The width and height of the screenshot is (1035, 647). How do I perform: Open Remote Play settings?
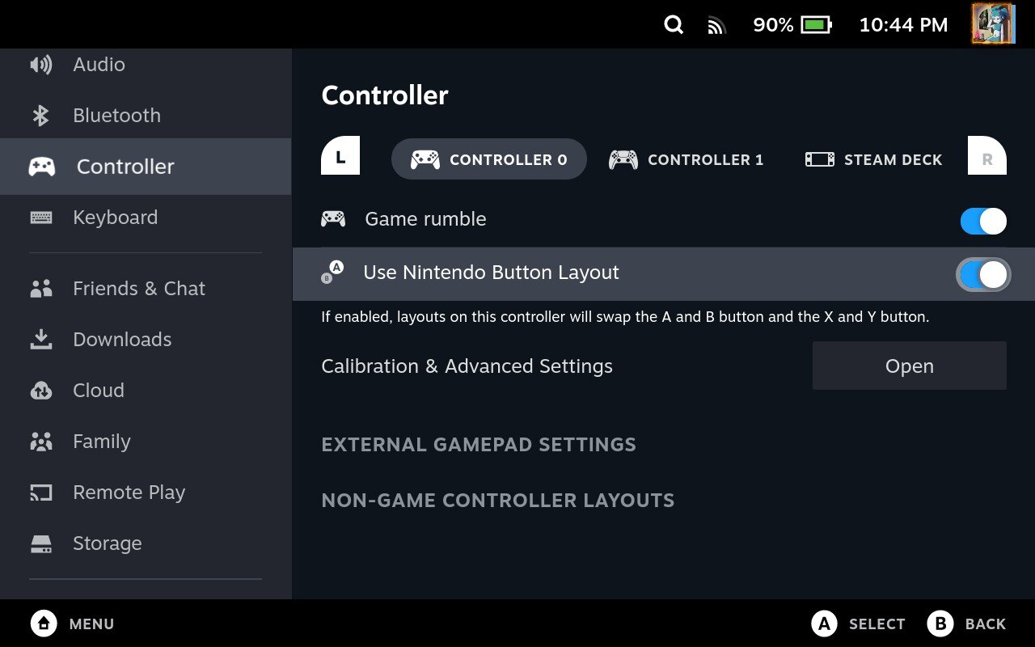click(146, 493)
